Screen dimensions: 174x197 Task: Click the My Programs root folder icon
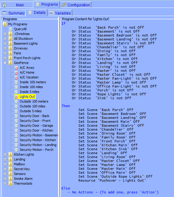pyautogui.click(x=5, y=24)
